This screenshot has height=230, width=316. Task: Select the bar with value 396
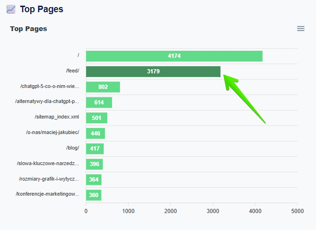point(94,164)
